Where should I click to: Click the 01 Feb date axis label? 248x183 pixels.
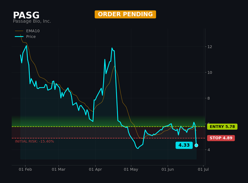pos(25,170)
